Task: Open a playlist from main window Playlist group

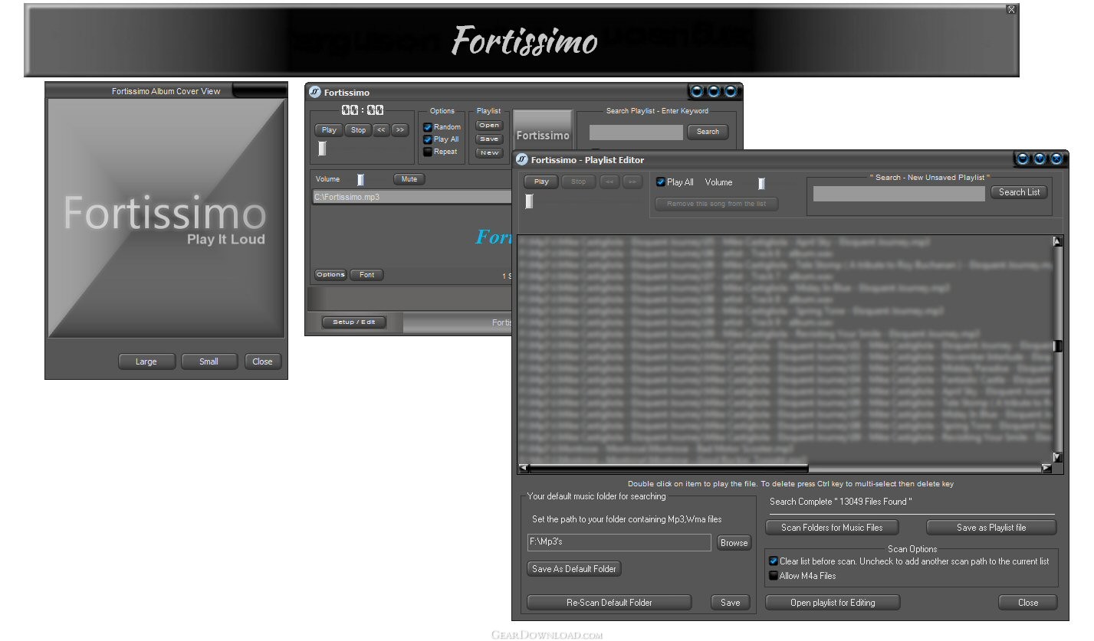Action: [489, 126]
